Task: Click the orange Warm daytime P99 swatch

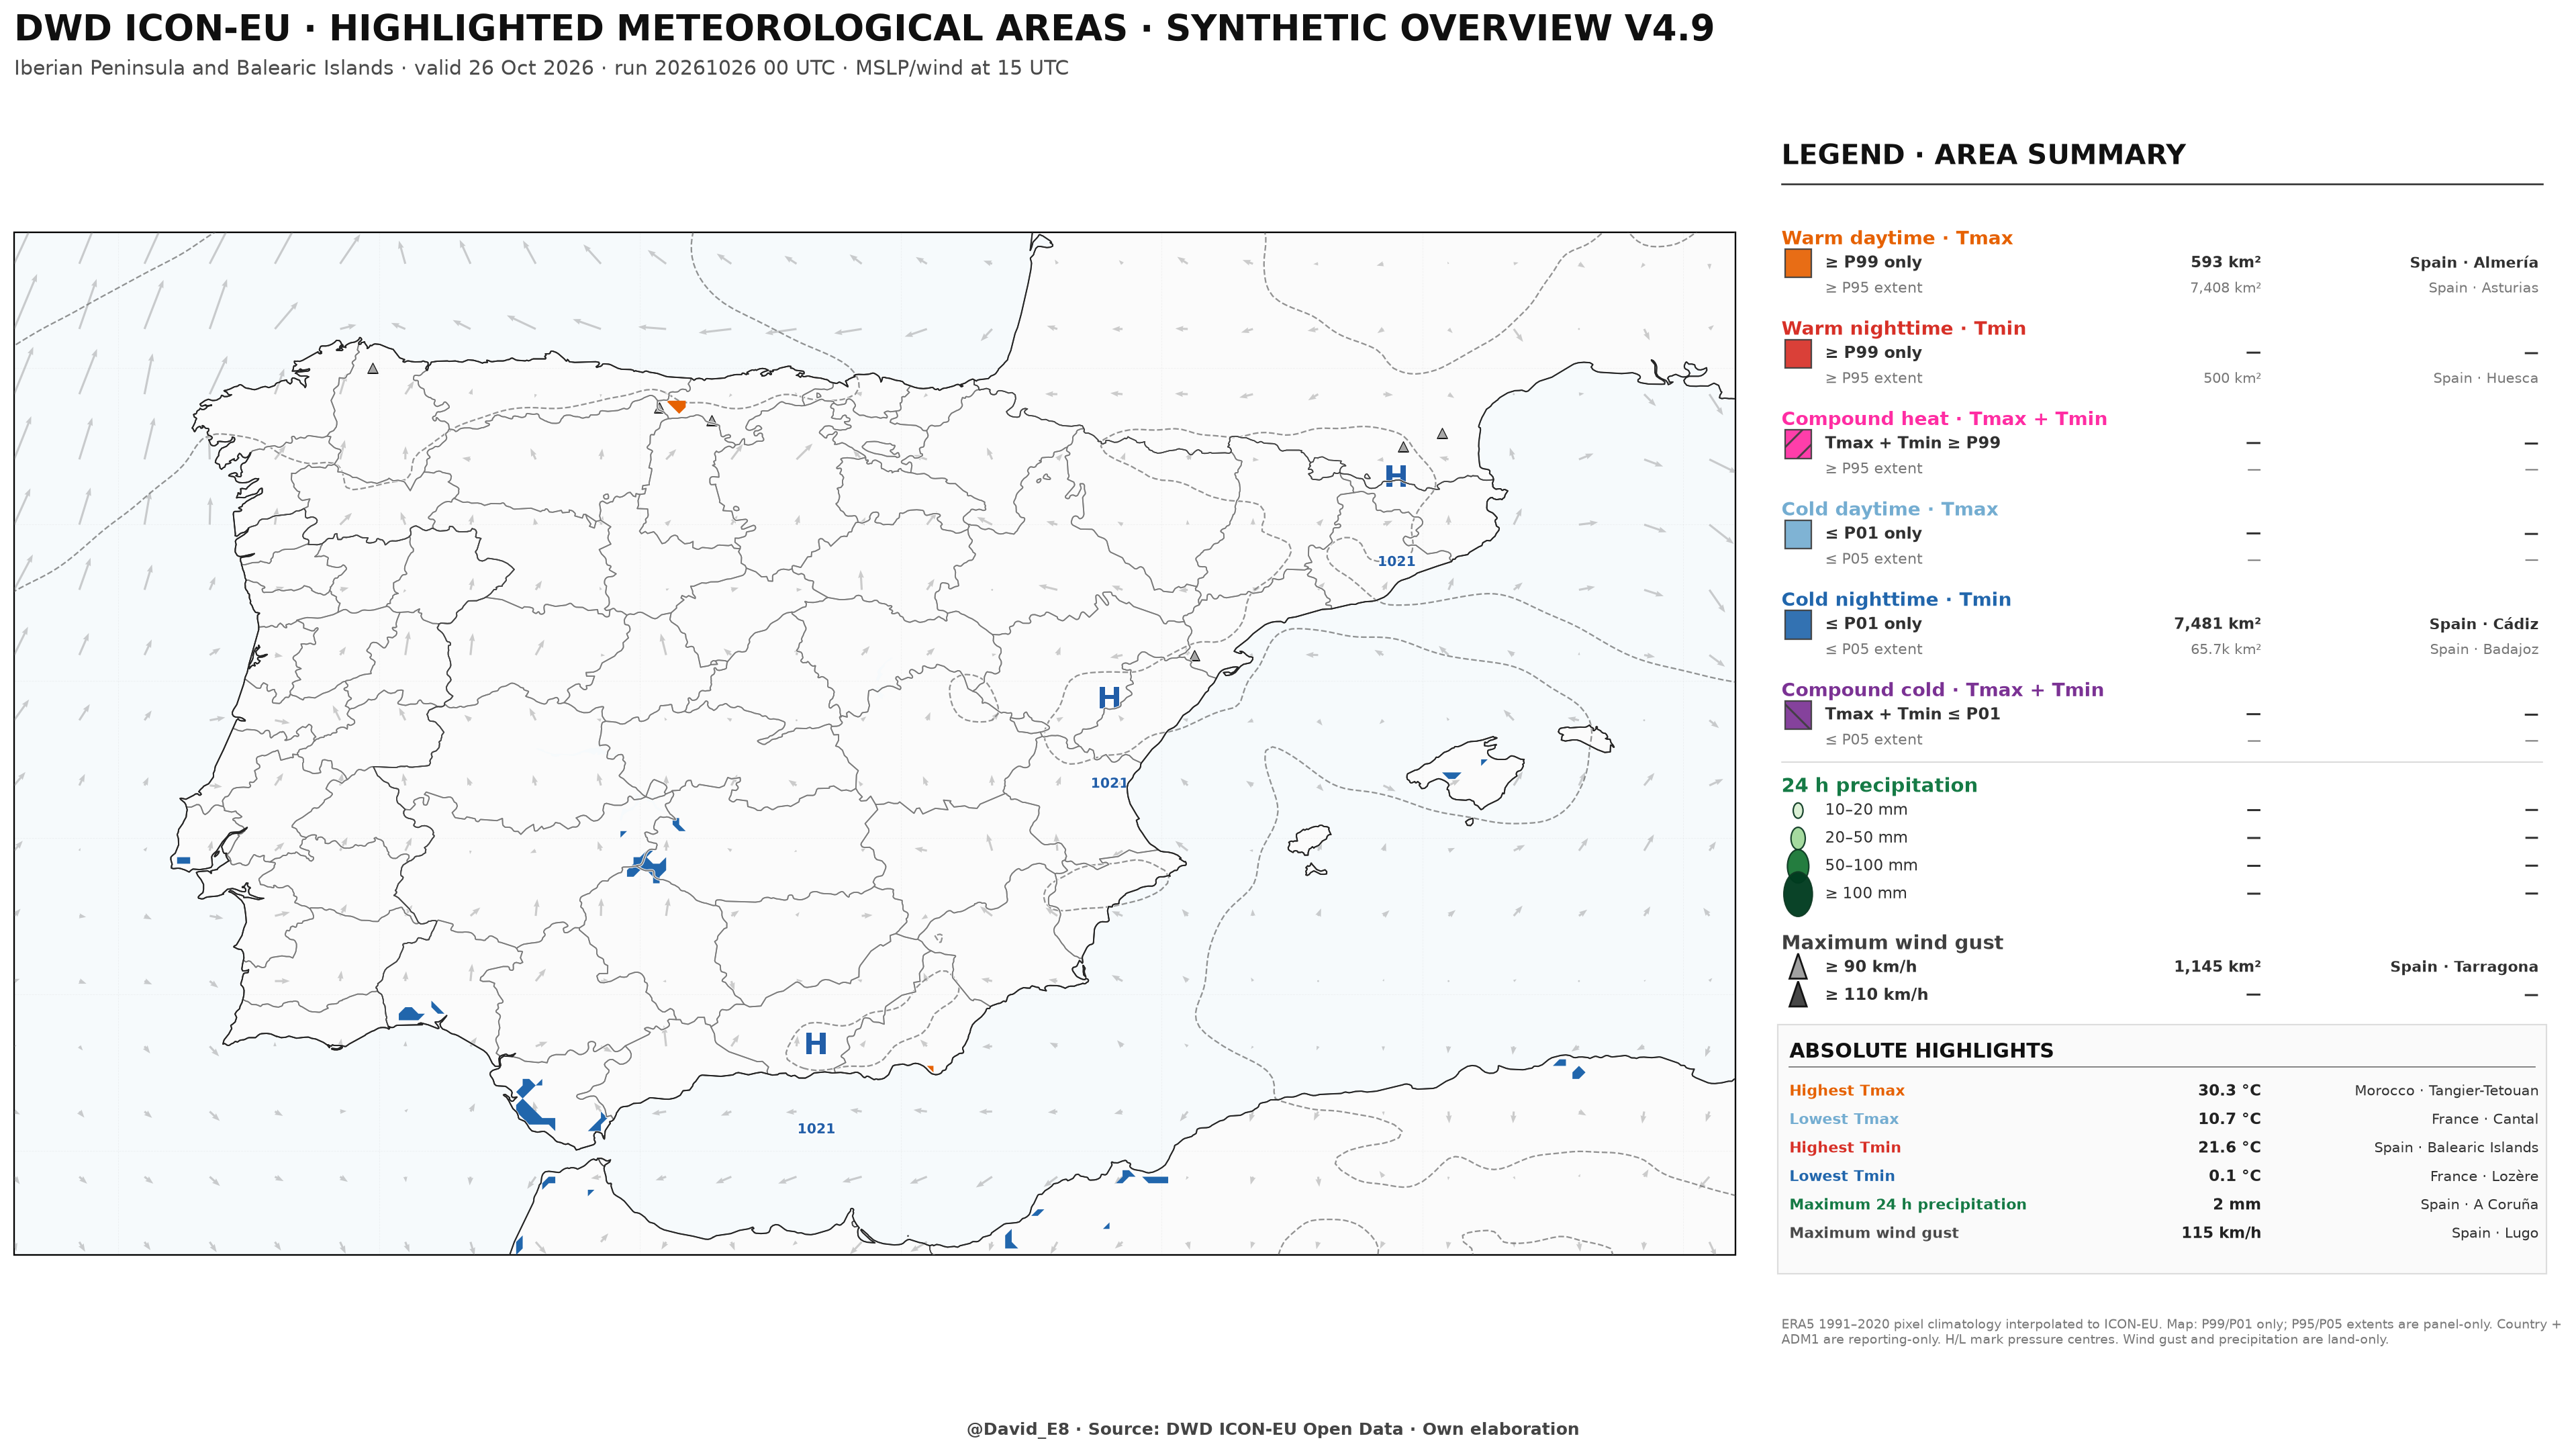Action: click(1797, 263)
